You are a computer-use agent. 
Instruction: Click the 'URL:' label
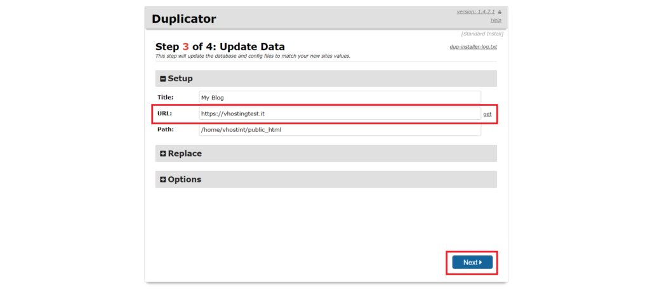point(164,113)
